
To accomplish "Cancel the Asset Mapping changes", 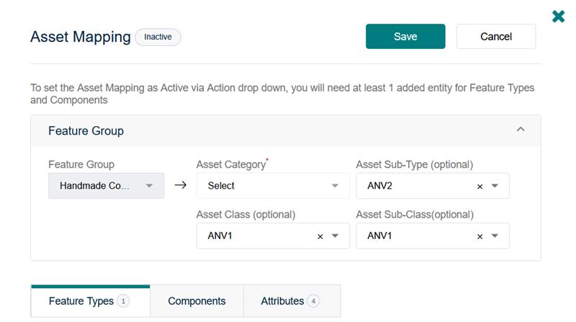I will (x=495, y=37).
